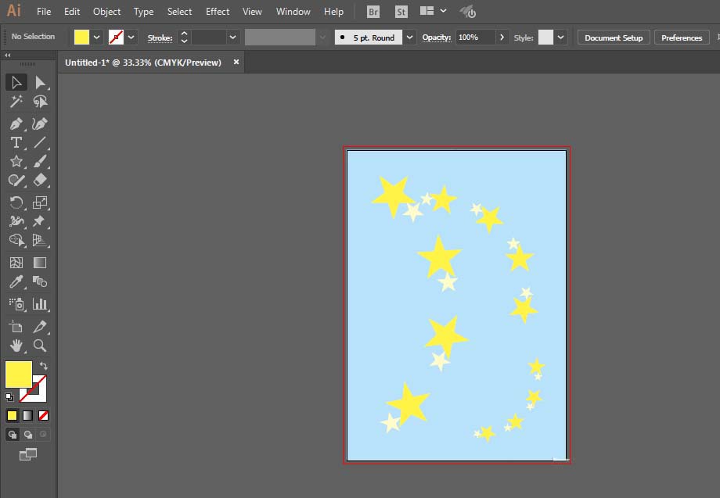
Task: Select the Curvature tool
Action: click(x=40, y=124)
